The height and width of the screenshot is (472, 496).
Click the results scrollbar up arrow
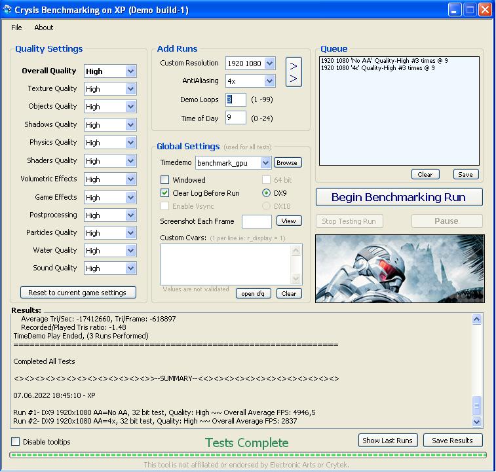tap(477, 319)
